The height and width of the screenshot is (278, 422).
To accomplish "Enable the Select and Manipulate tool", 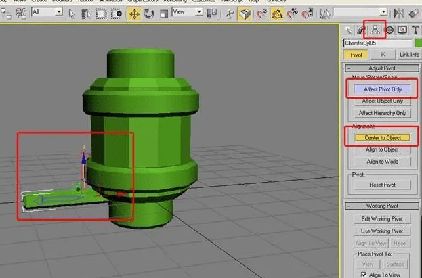I will pos(230,14).
